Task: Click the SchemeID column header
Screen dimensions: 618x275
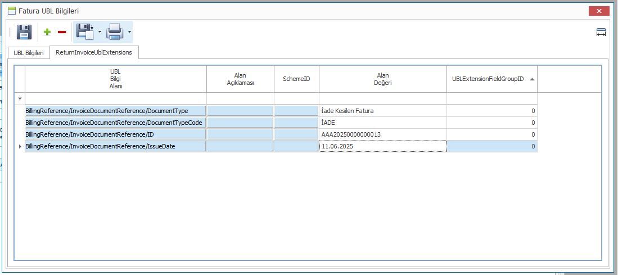Action: tap(296, 79)
